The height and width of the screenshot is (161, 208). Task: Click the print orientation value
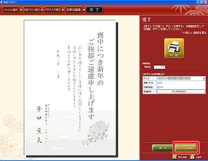pyautogui.click(x=160, y=87)
